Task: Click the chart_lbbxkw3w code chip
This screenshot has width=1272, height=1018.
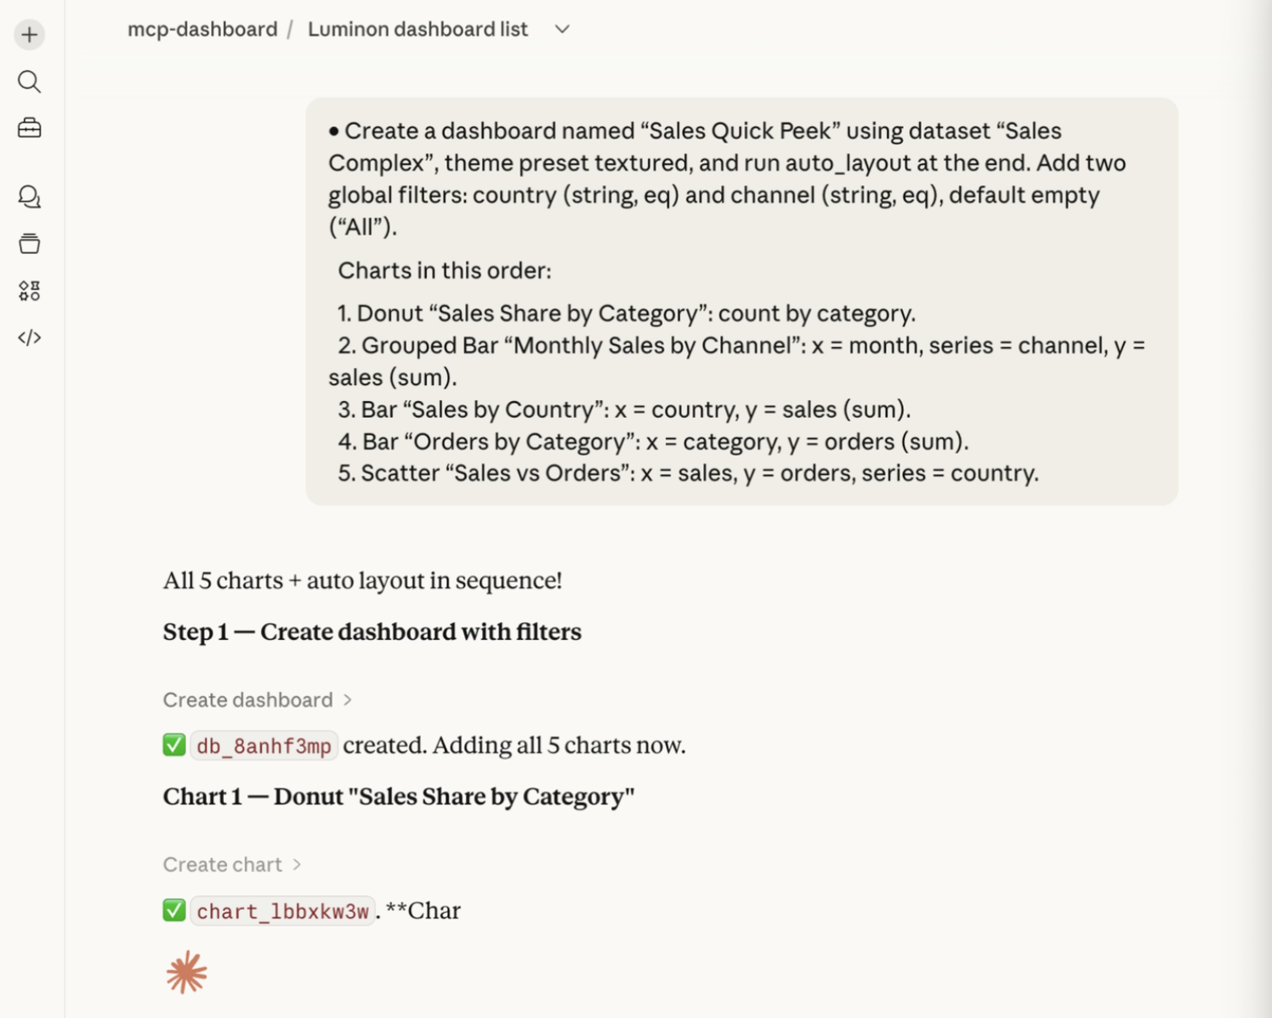Action: click(x=282, y=912)
